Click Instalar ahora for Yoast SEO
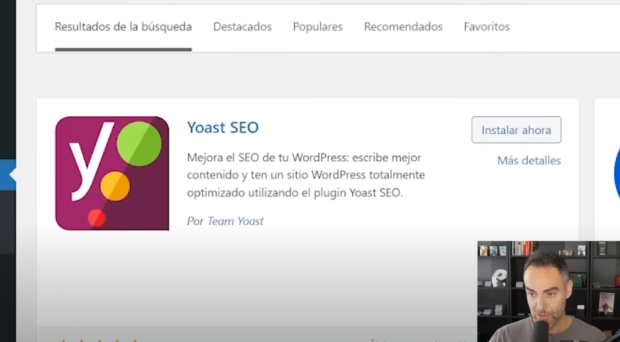Screen dimensions: 620x342 click(516, 130)
